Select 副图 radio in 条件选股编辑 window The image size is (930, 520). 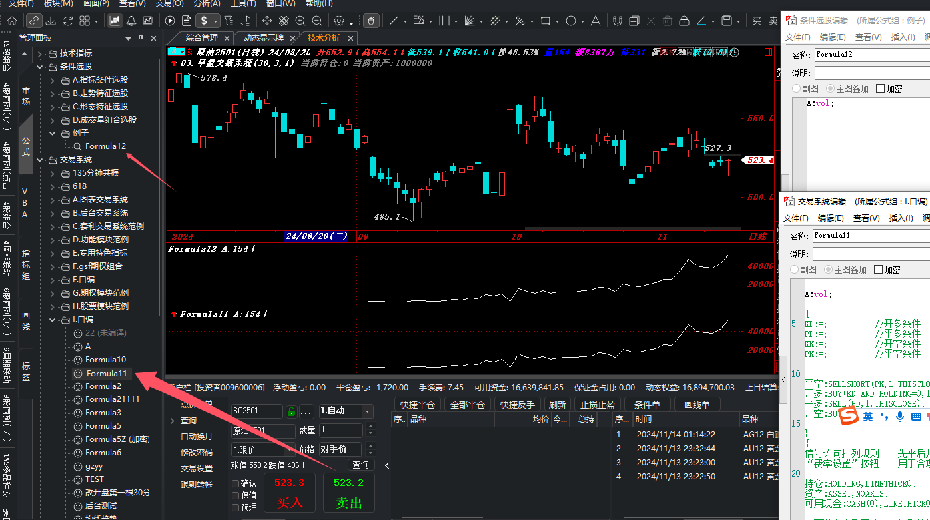tap(797, 88)
